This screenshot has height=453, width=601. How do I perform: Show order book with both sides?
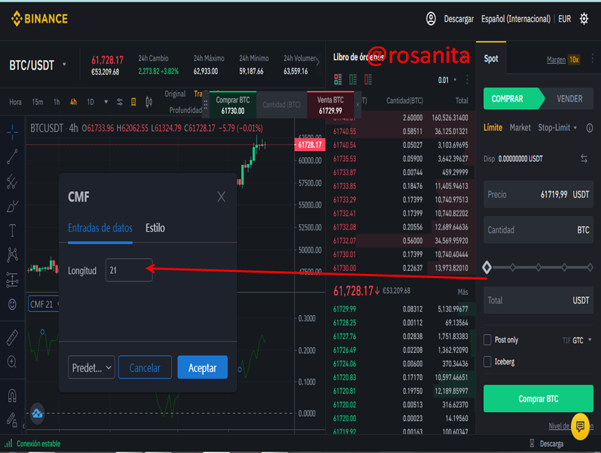[337, 79]
